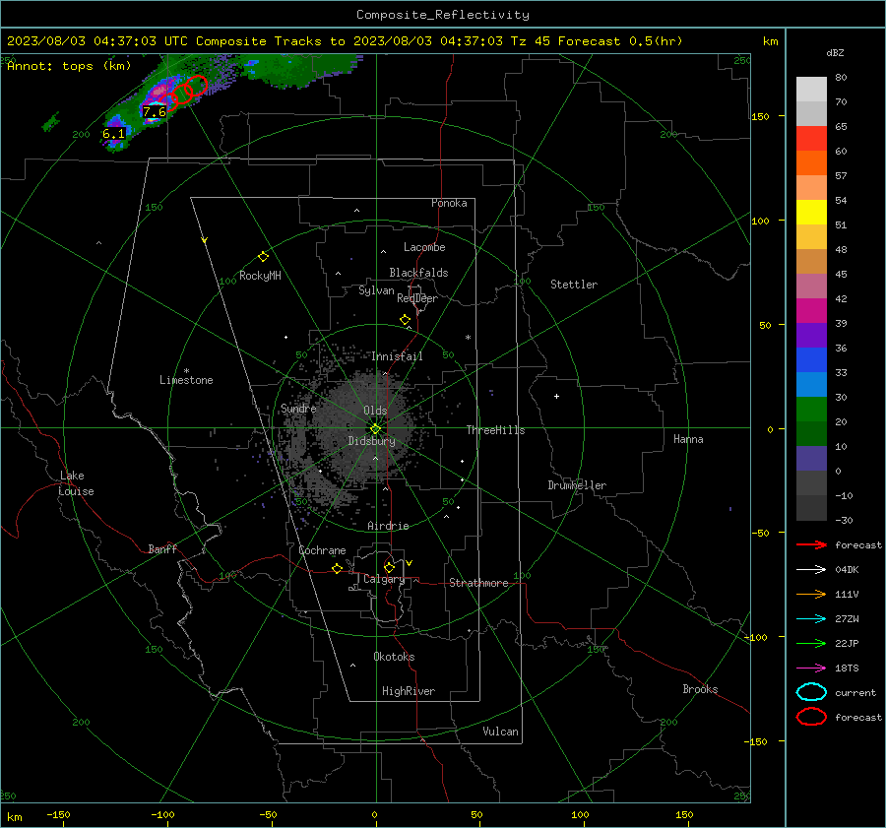Click the RedDeer city label
886x828 pixels.
[x=417, y=298]
